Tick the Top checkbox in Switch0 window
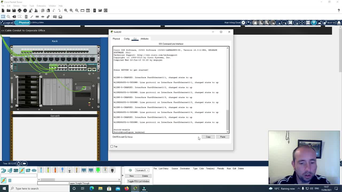Image resolution: width=342 pixels, height=192 pixels. tap(112, 146)
